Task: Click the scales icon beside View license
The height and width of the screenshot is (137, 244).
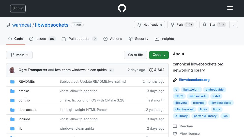Action: point(175,134)
